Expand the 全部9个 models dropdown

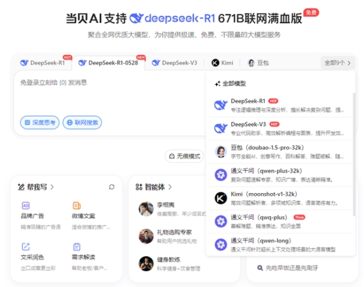click(338, 62)
